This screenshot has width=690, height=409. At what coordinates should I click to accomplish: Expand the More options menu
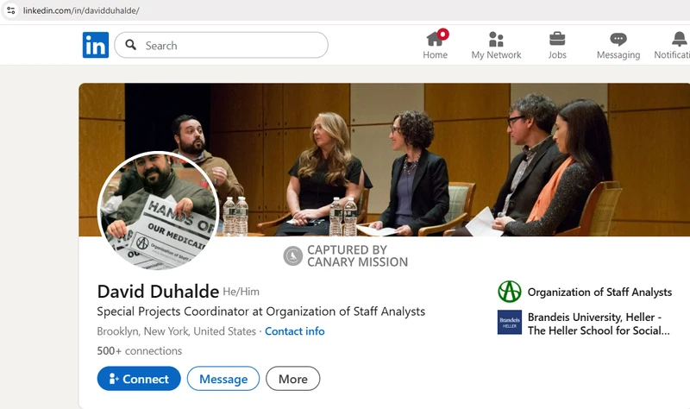point(292,379)
